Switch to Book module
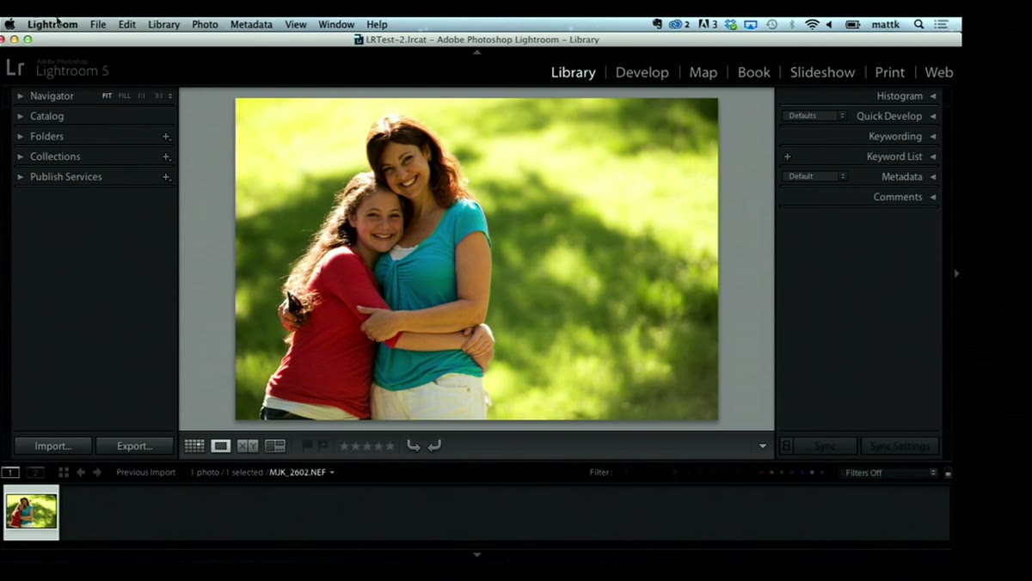This screenshot has height=581, width=1032. (753, 72)
